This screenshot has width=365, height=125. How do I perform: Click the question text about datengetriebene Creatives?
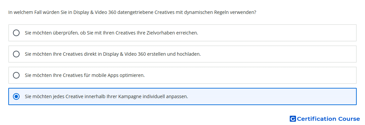(132, 12)
